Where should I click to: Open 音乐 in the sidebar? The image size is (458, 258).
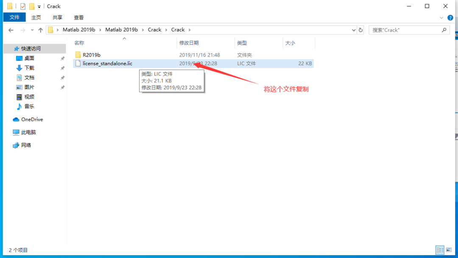pyautogui.click(x=29, y=107)
